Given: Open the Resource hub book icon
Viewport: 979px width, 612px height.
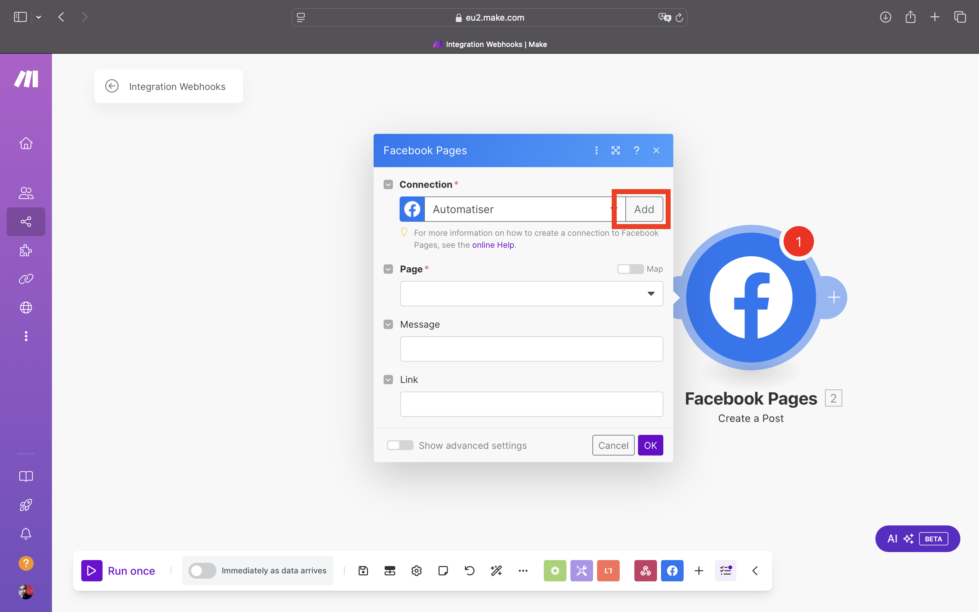Looking at the screenshot, I should coord(26,476).
